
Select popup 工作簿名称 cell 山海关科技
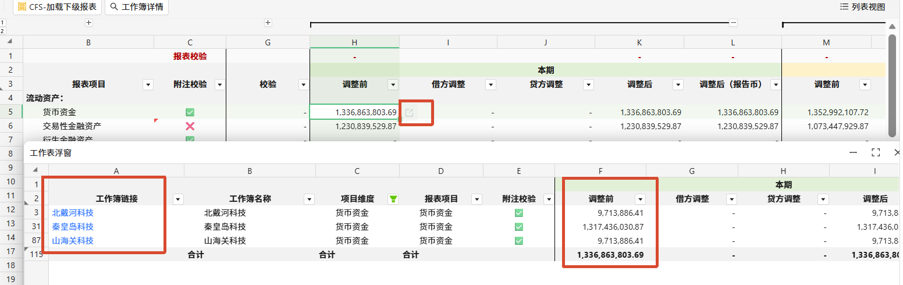pos(250,241)
